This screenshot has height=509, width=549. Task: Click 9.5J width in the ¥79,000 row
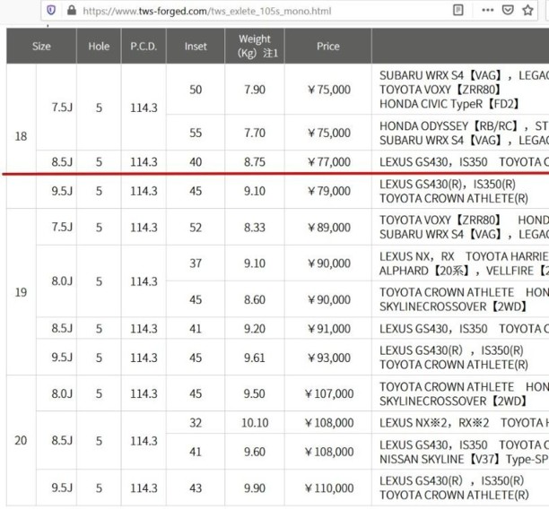pyautogui.click(x=62, y=191)
